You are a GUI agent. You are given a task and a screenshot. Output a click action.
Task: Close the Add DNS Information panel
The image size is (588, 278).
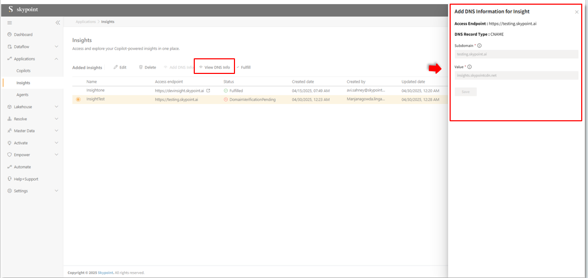pos(577,12)
